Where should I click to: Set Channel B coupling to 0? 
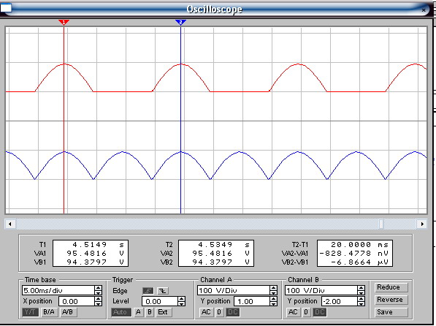(x=306, y=312)
